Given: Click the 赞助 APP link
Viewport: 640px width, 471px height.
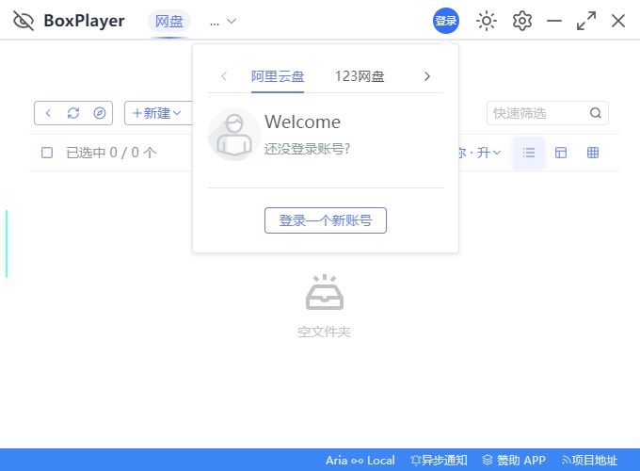Looking at the screenshot, I should point(514,461).
